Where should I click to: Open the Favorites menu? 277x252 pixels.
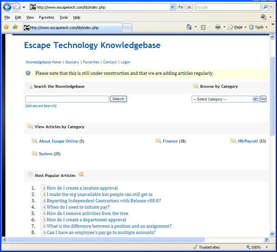[x=47, y=17]
